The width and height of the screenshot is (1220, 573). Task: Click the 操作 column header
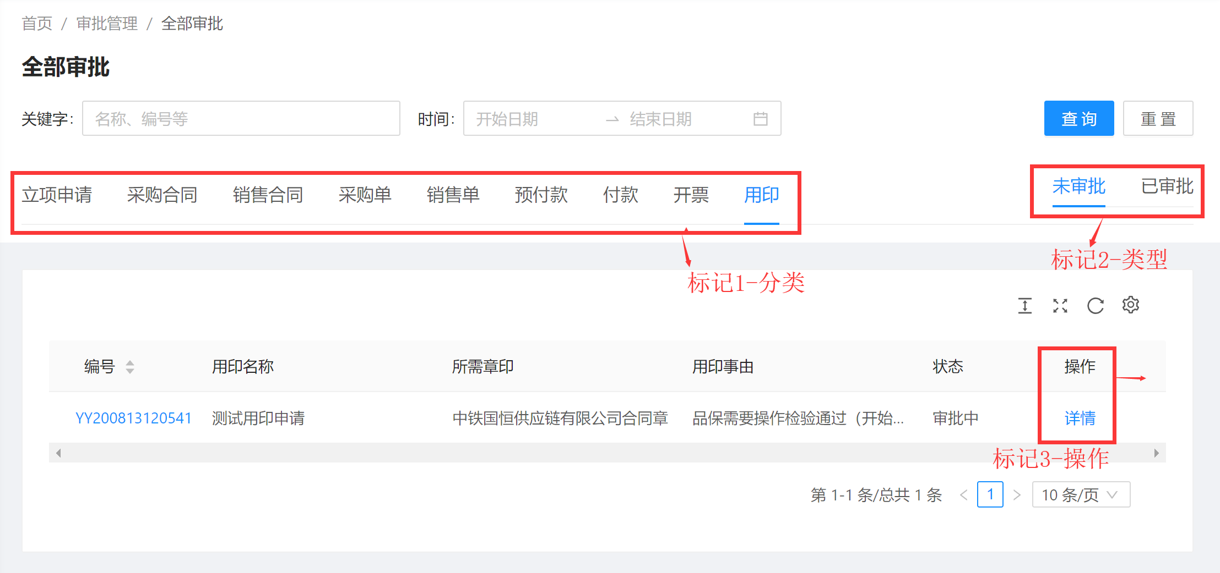coord(1080,367)
